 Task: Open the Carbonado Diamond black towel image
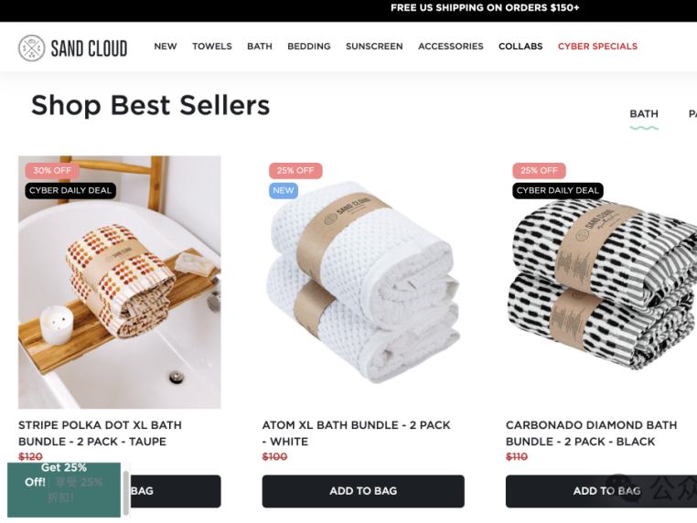(602, 283)
